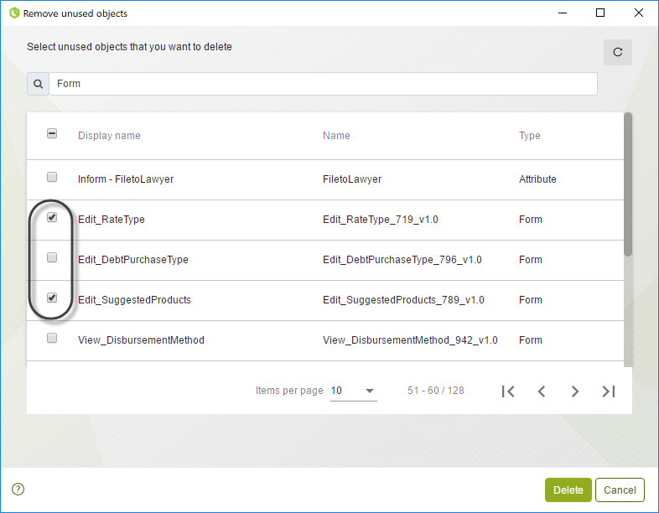Open the Items per page dropdown
This screenshot has width=659, height=513.
point(354,391)
